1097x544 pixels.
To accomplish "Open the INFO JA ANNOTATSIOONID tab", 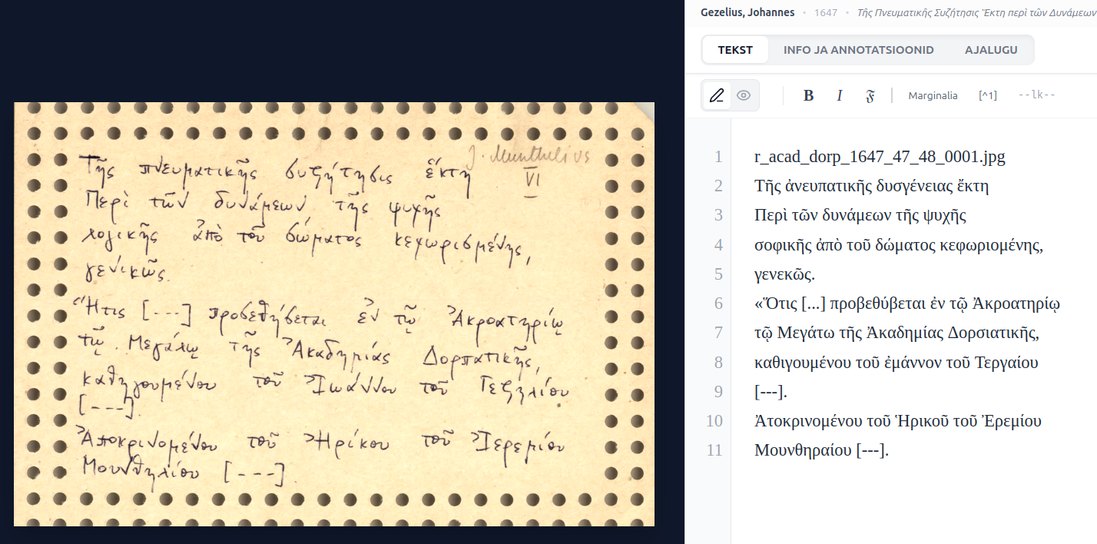I will click(x=858, y=50).
